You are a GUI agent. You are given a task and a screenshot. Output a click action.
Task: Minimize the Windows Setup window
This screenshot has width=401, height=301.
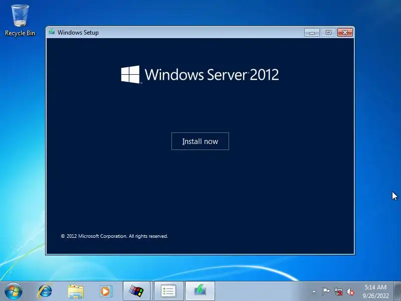click(312, 33)
